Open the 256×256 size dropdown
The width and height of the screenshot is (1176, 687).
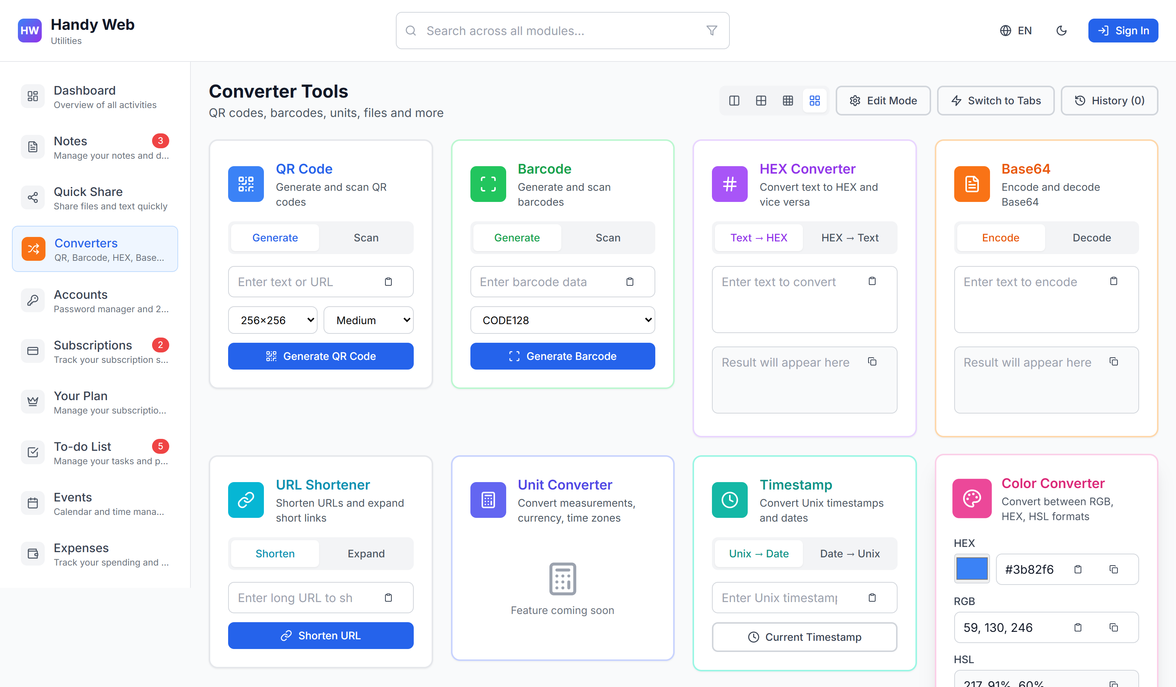point(272,320)
